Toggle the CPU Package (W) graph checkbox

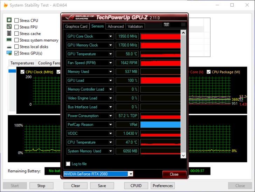pyautogui.click(x=208, y=72)
